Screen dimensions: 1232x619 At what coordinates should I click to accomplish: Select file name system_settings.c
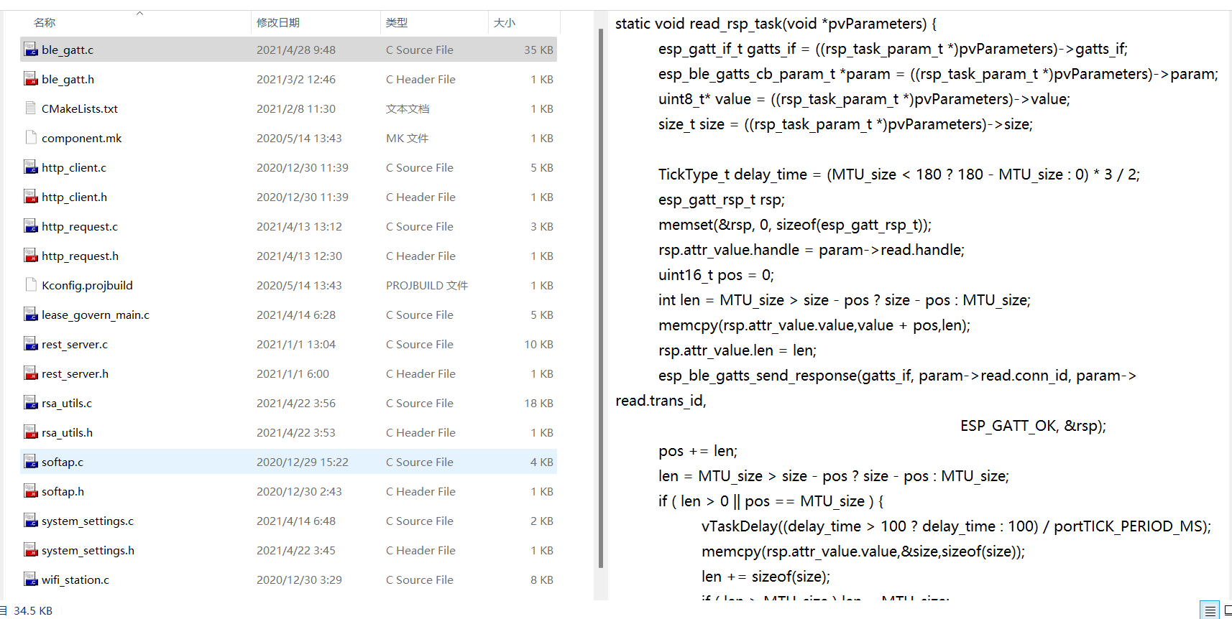click(88, 521)
